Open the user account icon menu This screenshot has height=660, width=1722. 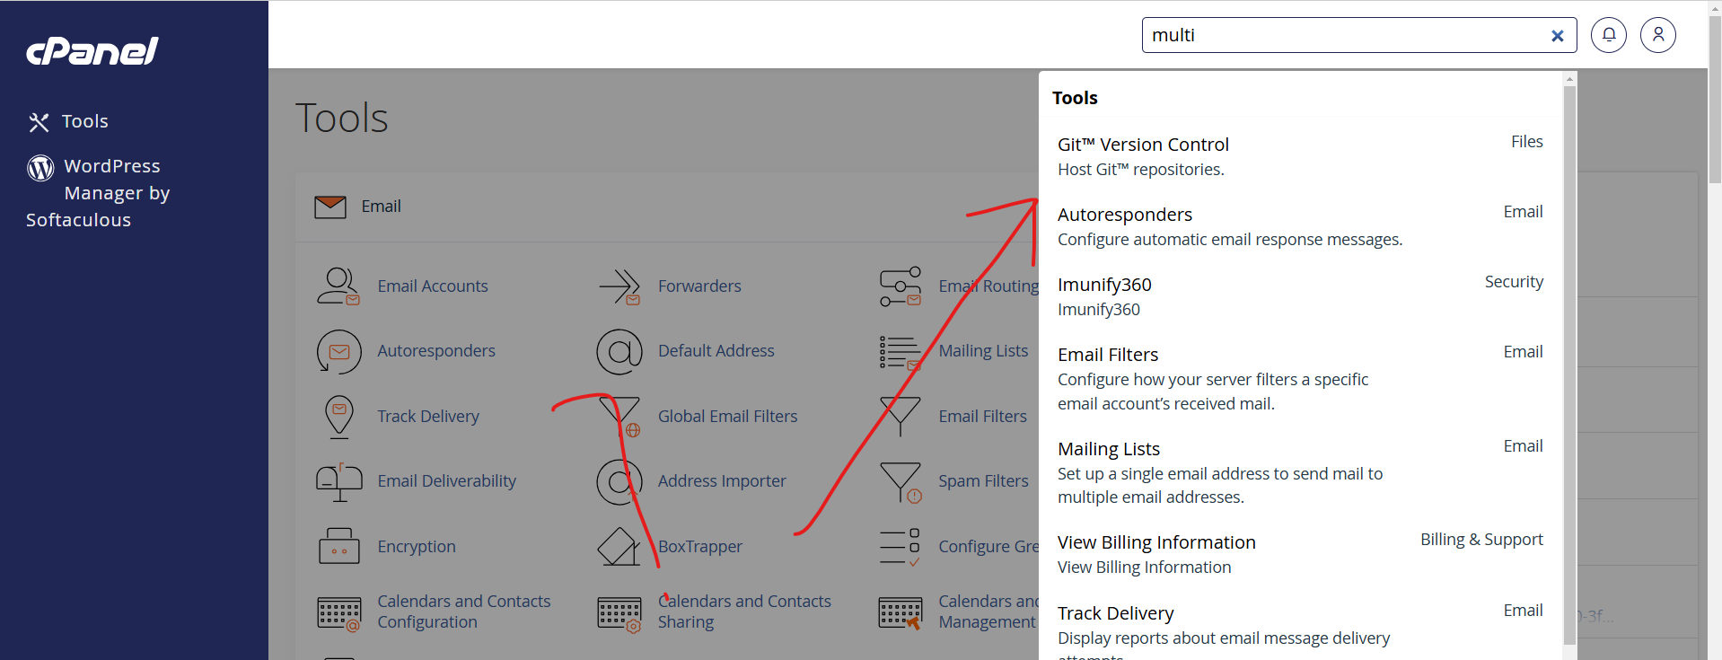pos(1657,35)
